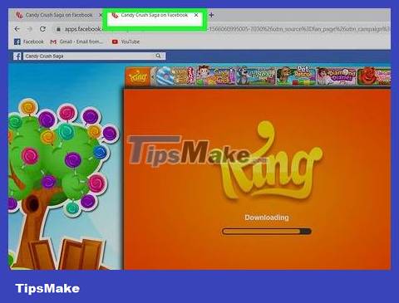Open the Diamond Diaries game banner
Viewport: 399px width, 303px height.
pyautogui.click(x=337, y=76)
